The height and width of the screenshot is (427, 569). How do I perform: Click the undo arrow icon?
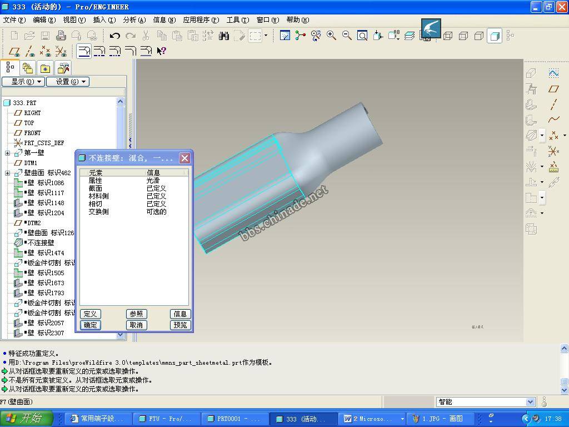pyautogui.click(x=115, y=36)
